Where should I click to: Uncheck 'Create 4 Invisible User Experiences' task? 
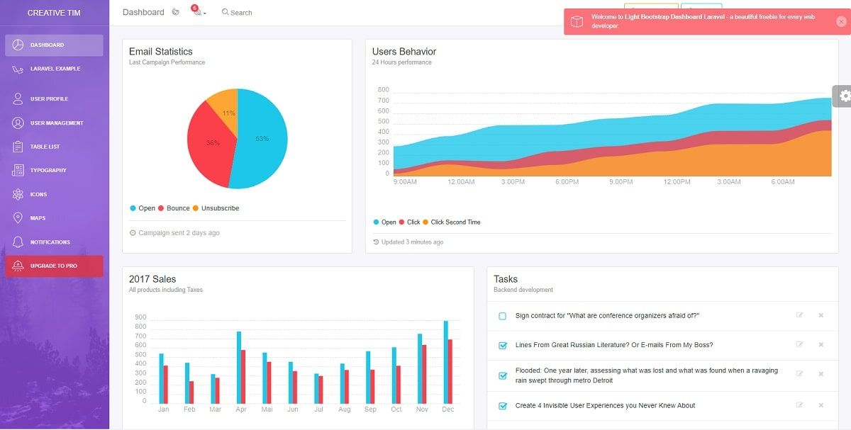501,405
